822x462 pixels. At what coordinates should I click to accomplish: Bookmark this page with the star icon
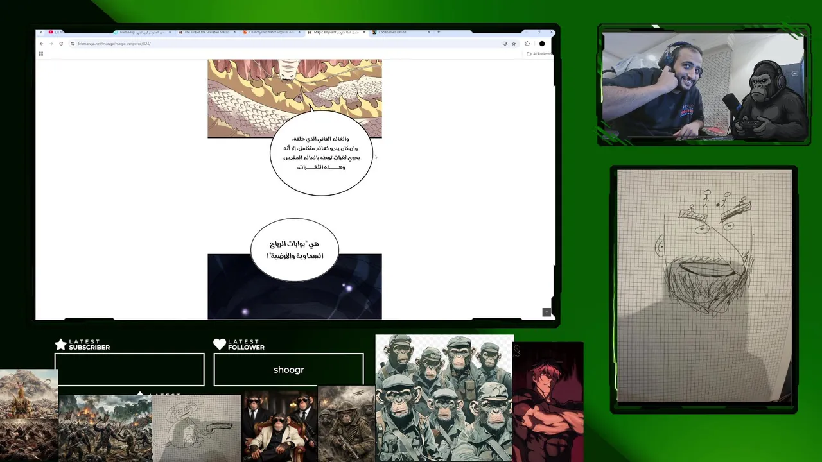(x=514, y=44)
